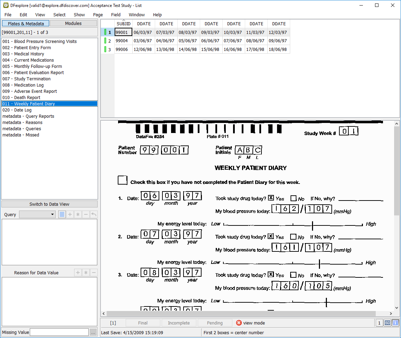Click the query list view icon
Screen dimensions: 401x338
coord(62,214)
